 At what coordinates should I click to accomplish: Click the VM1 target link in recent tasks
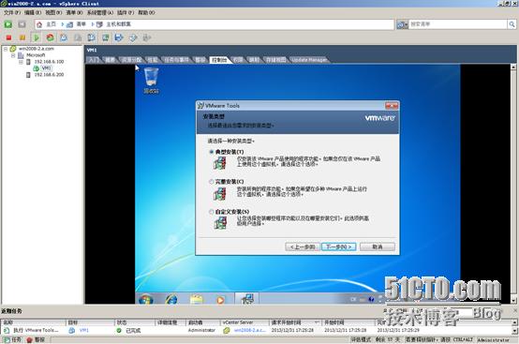click(x=84, y=331)
